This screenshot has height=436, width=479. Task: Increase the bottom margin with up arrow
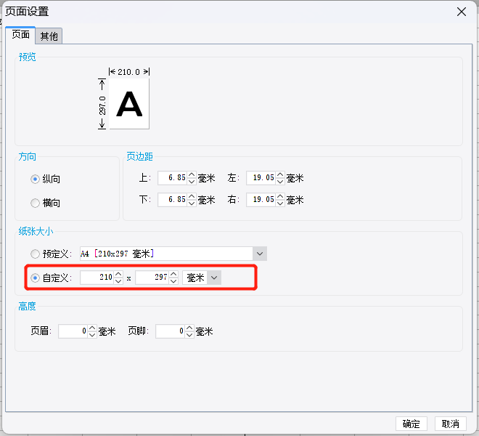click(192, 196)
